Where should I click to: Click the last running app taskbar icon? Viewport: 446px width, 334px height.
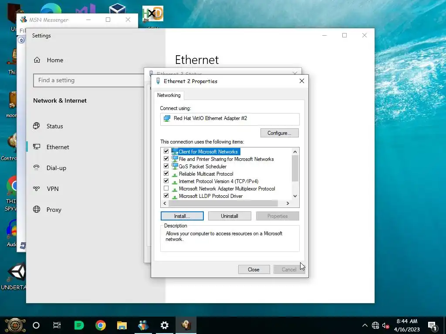coord(186,325)
